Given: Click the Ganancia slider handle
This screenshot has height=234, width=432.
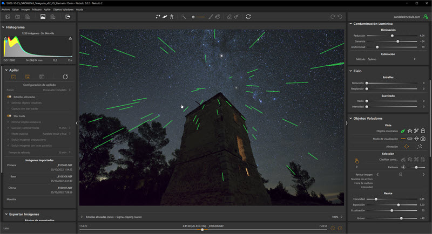Looking at the screenshot, I should tap(397, 42).
